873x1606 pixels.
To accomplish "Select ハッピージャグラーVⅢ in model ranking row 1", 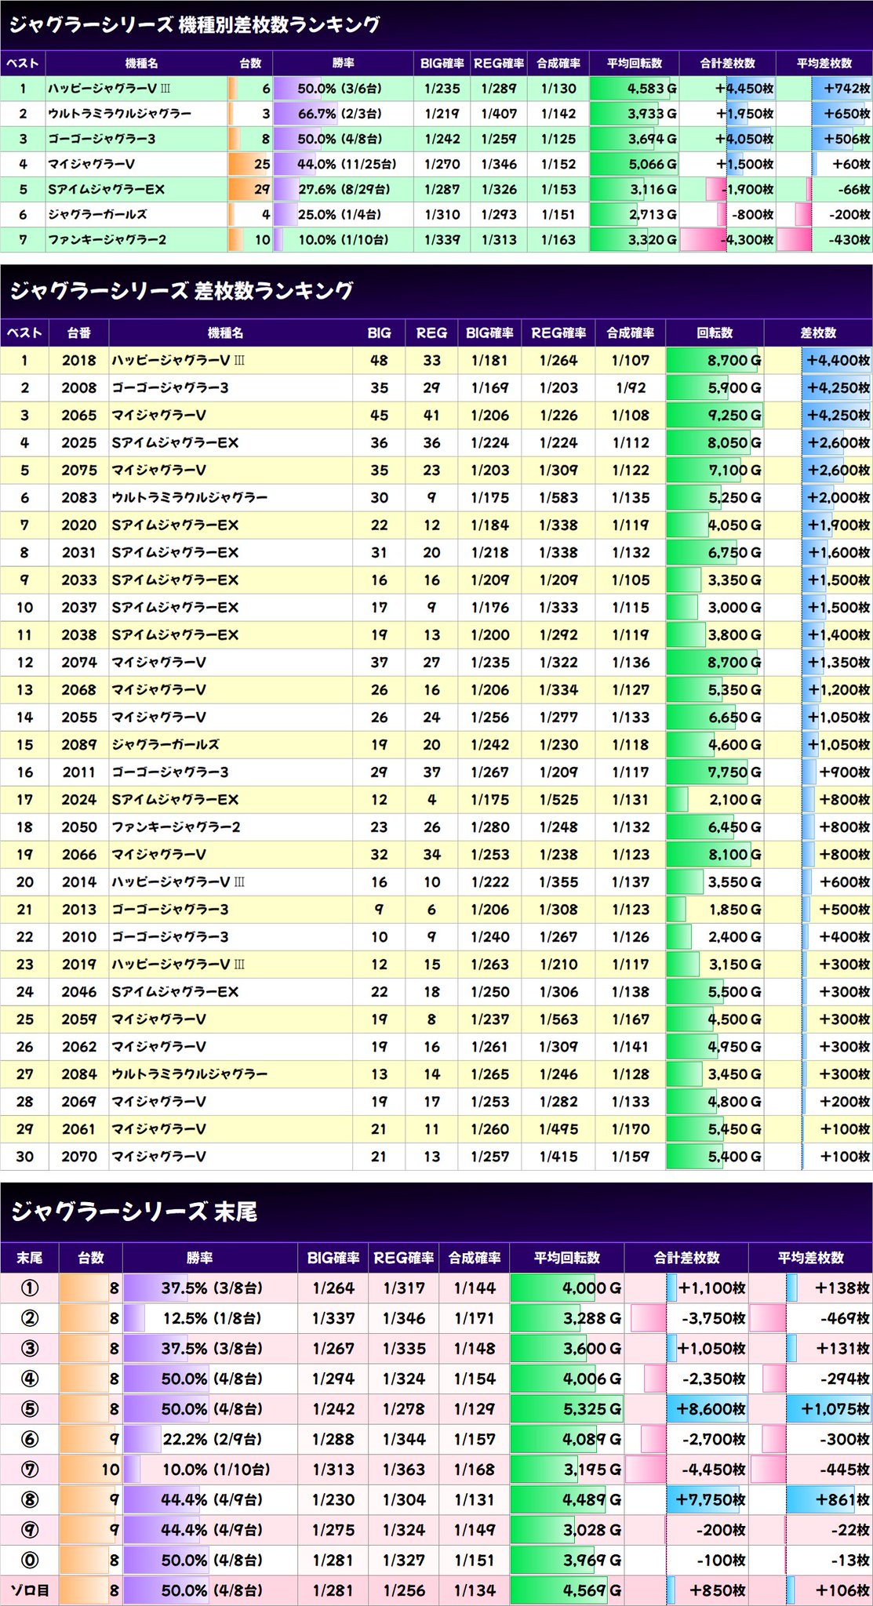I will (109, 89).
